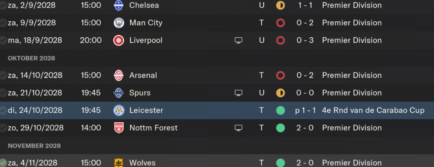This screenshot has height=167, width=434.
Task: Click the Leicester club crest
Action: (119, 111)
